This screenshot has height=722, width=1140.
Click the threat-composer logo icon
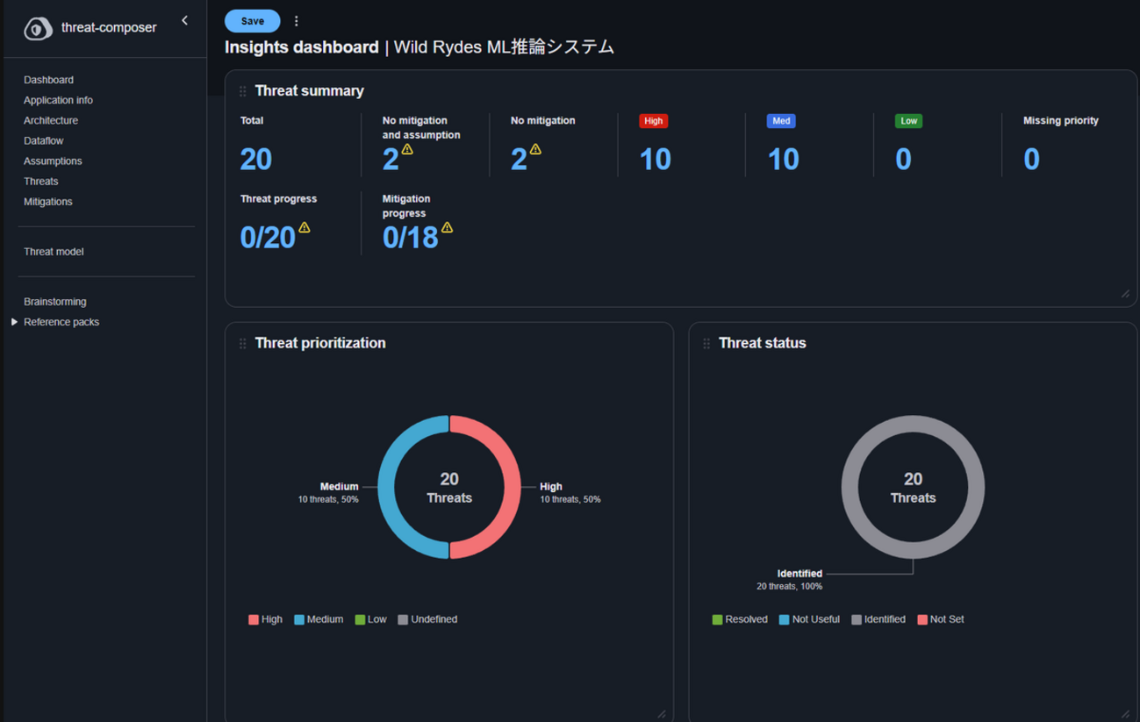click(38, 28)
